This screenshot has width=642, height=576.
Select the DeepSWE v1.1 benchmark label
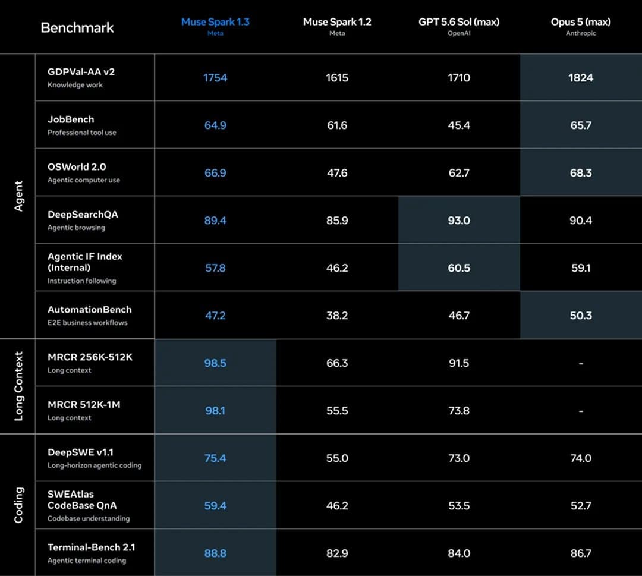(x=80, y=452)
